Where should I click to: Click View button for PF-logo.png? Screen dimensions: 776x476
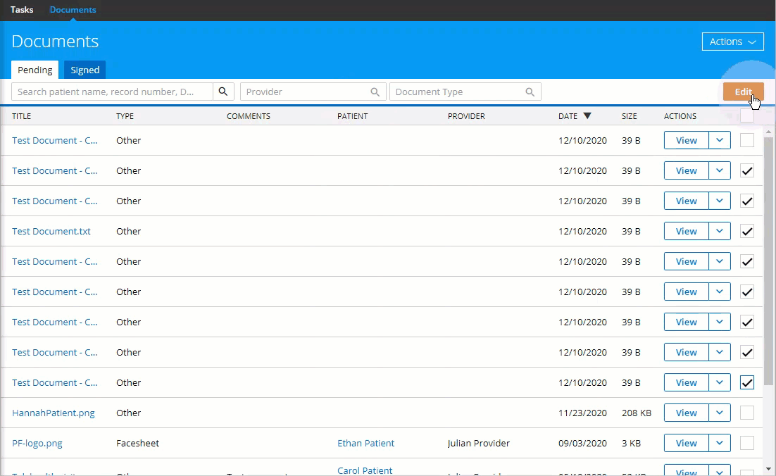[x=686, y=443]
